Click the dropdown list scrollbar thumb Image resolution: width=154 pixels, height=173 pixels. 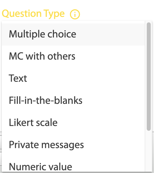[x=149, y=77]
